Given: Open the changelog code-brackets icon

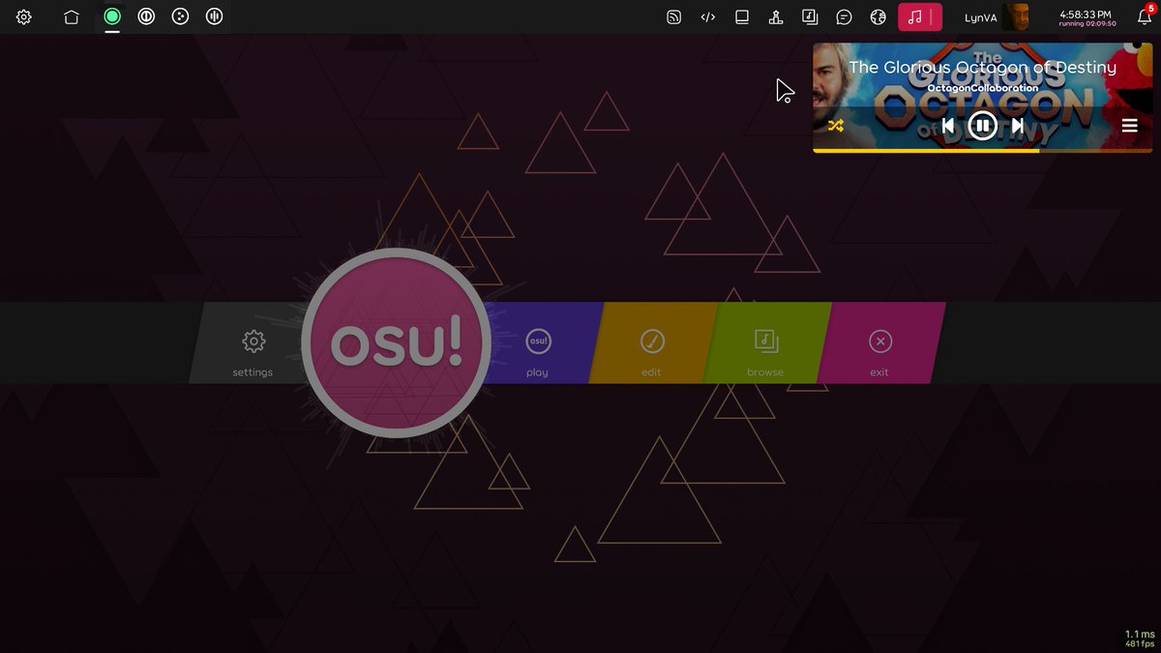Looking at the screenshot, I should coord(708,16).
